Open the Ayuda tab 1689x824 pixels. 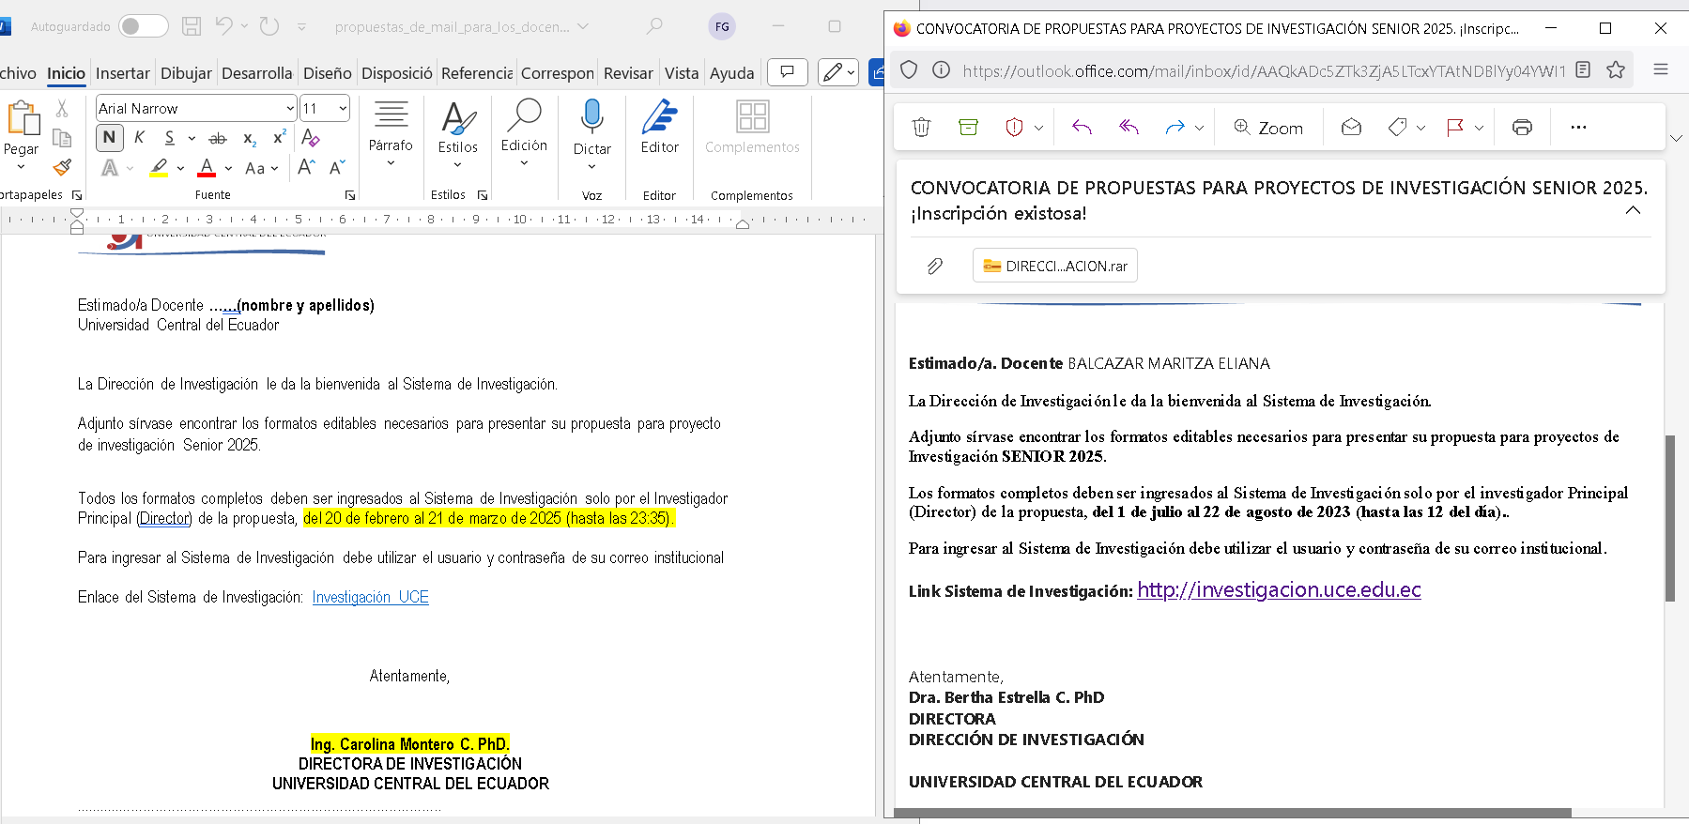pyautogui.click(x=731, y=72)
